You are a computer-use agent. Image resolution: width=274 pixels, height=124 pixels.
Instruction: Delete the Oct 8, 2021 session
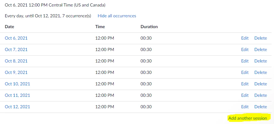tap(260, 61)
